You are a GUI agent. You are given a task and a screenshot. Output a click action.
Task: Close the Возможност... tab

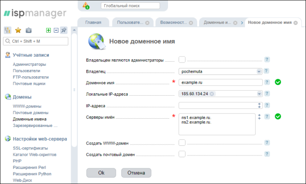pyautogui.click(x=191, y=23)
